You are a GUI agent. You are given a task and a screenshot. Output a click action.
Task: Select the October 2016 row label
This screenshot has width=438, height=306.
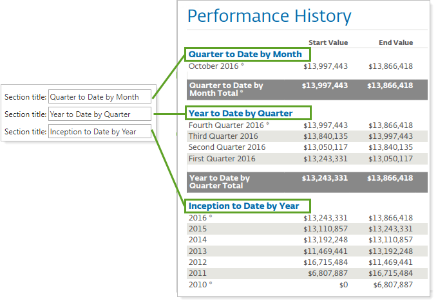pyautogui.click(x=216, y=66)
